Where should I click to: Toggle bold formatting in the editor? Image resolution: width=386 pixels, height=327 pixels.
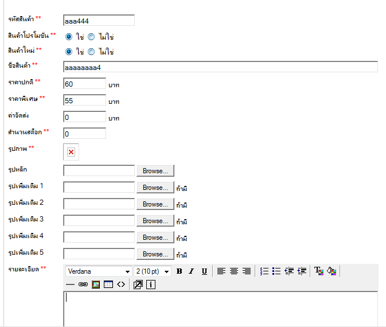click(180, 271)
